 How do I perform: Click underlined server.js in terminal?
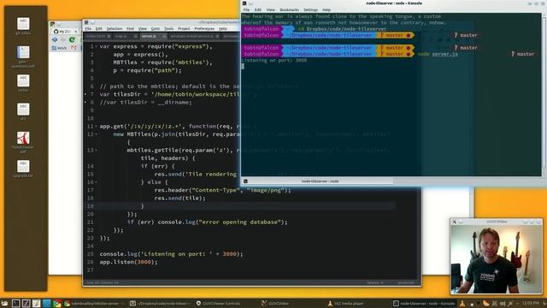(444, 54)
